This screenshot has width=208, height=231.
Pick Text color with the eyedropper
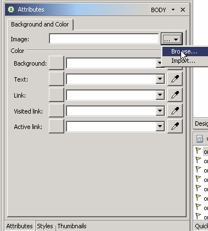[x=175, y=79]
